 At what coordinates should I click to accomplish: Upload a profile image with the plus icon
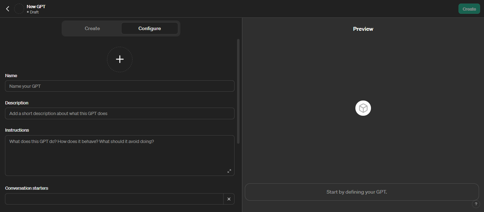click(120, 59)
